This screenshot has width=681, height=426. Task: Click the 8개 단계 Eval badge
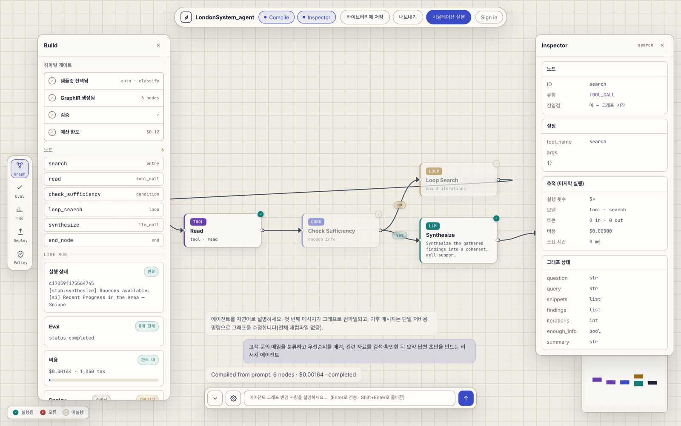click(147, 326)
